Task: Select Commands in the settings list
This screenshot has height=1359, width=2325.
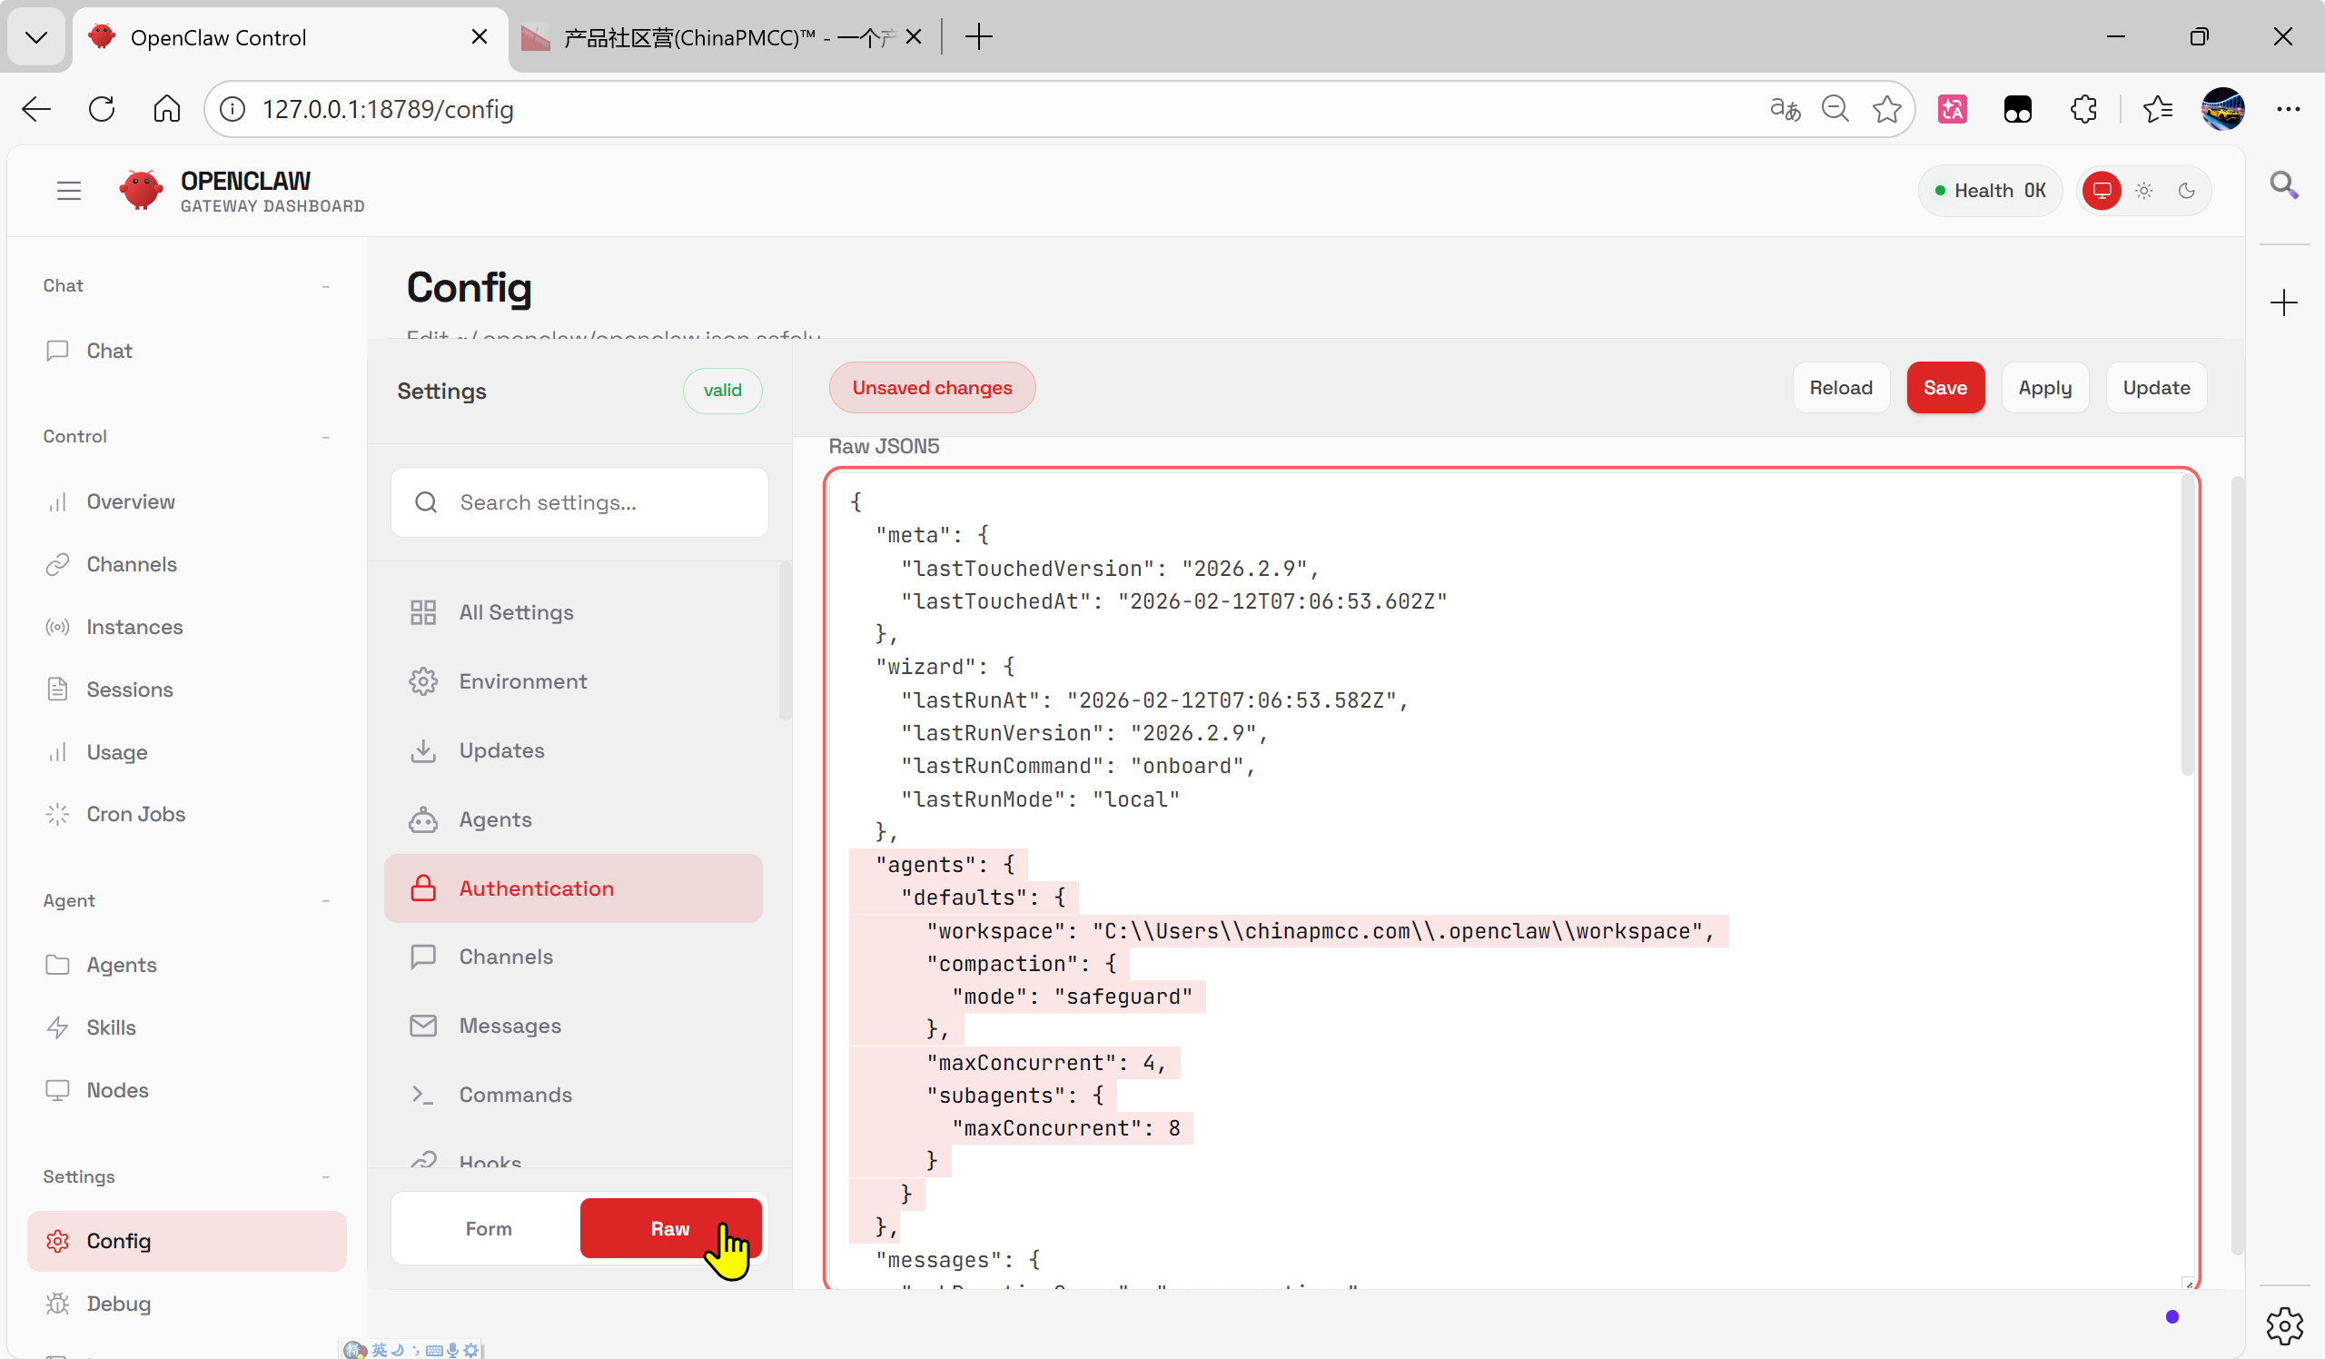Action: tap(515, 1095)
